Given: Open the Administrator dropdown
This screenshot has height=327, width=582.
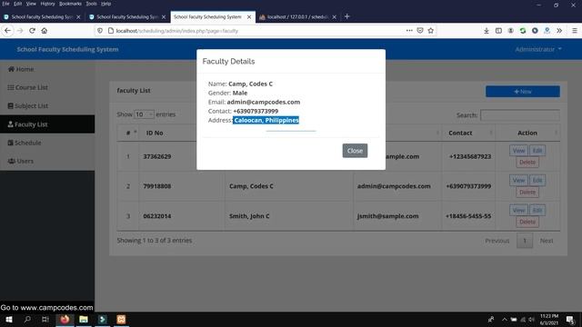Looking at the screenshot, I should [538, 49].
